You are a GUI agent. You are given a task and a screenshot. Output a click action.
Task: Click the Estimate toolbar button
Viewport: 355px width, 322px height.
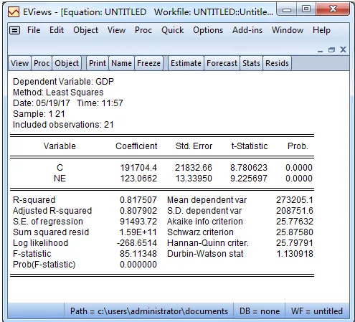(x=186, y=63)
